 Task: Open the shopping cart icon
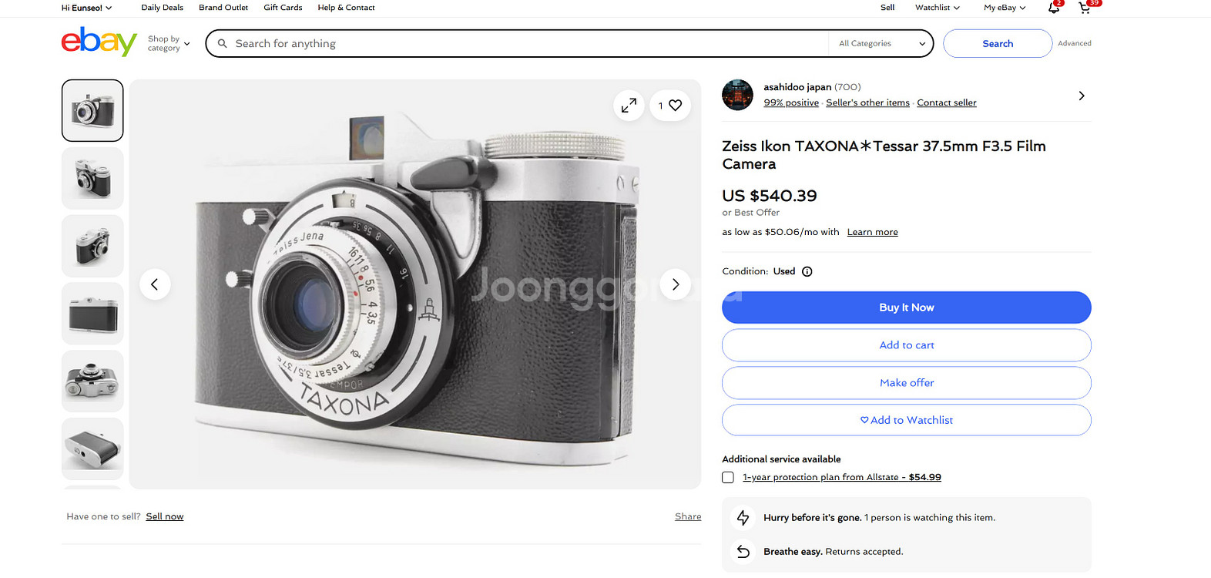click(1085, 8)
